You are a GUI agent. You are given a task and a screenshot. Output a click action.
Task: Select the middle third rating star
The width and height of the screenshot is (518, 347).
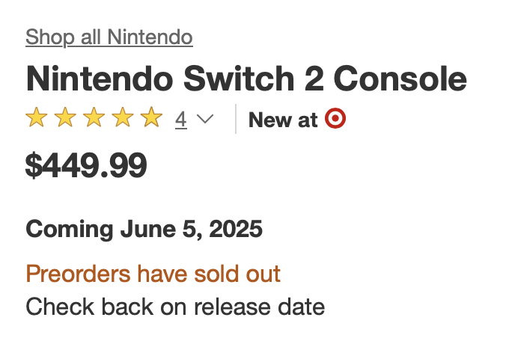(x=94, y=118)
